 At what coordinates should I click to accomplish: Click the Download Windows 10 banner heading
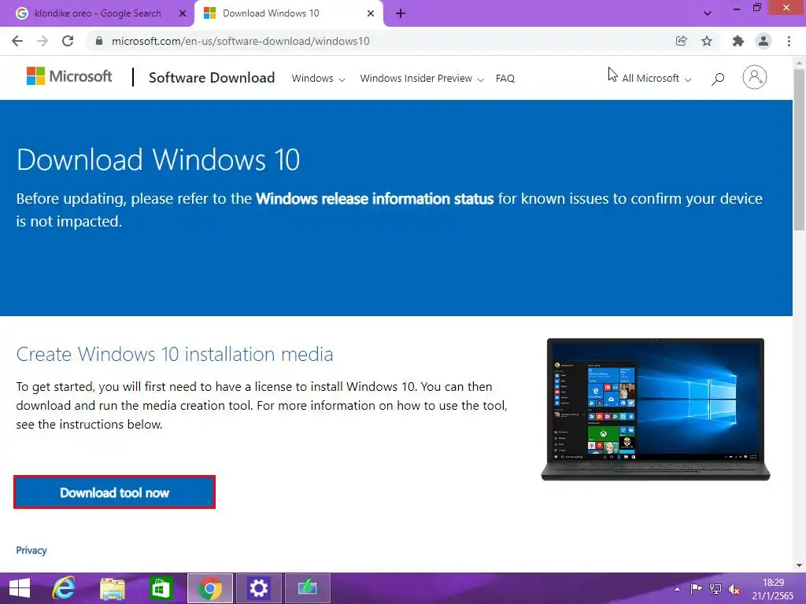point(158,159)
